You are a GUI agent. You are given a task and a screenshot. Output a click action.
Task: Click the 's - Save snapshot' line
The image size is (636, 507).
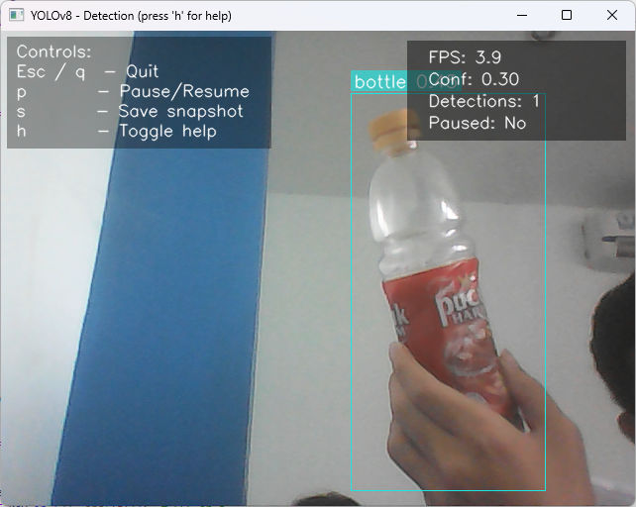[x=130, y=112]
